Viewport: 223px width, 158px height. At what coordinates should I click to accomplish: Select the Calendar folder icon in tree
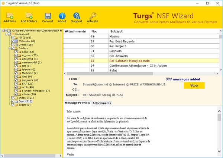point(16,41)
